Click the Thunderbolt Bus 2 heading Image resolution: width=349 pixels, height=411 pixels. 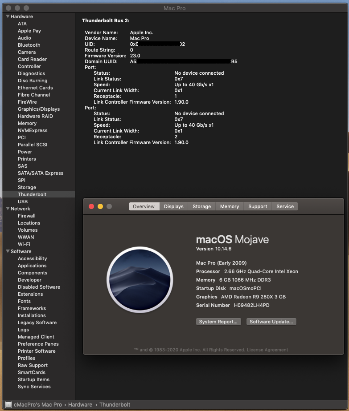(106, 20)
